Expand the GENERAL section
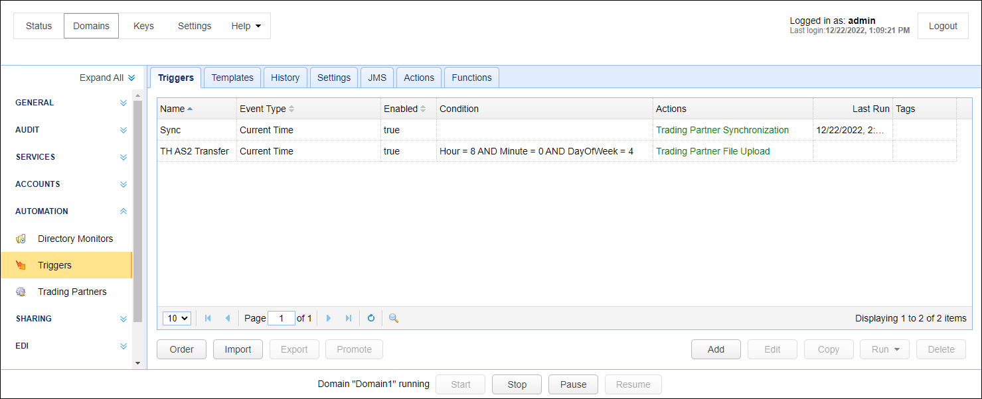The height and width of the screenshot is (399, 982). pos(123,103)
